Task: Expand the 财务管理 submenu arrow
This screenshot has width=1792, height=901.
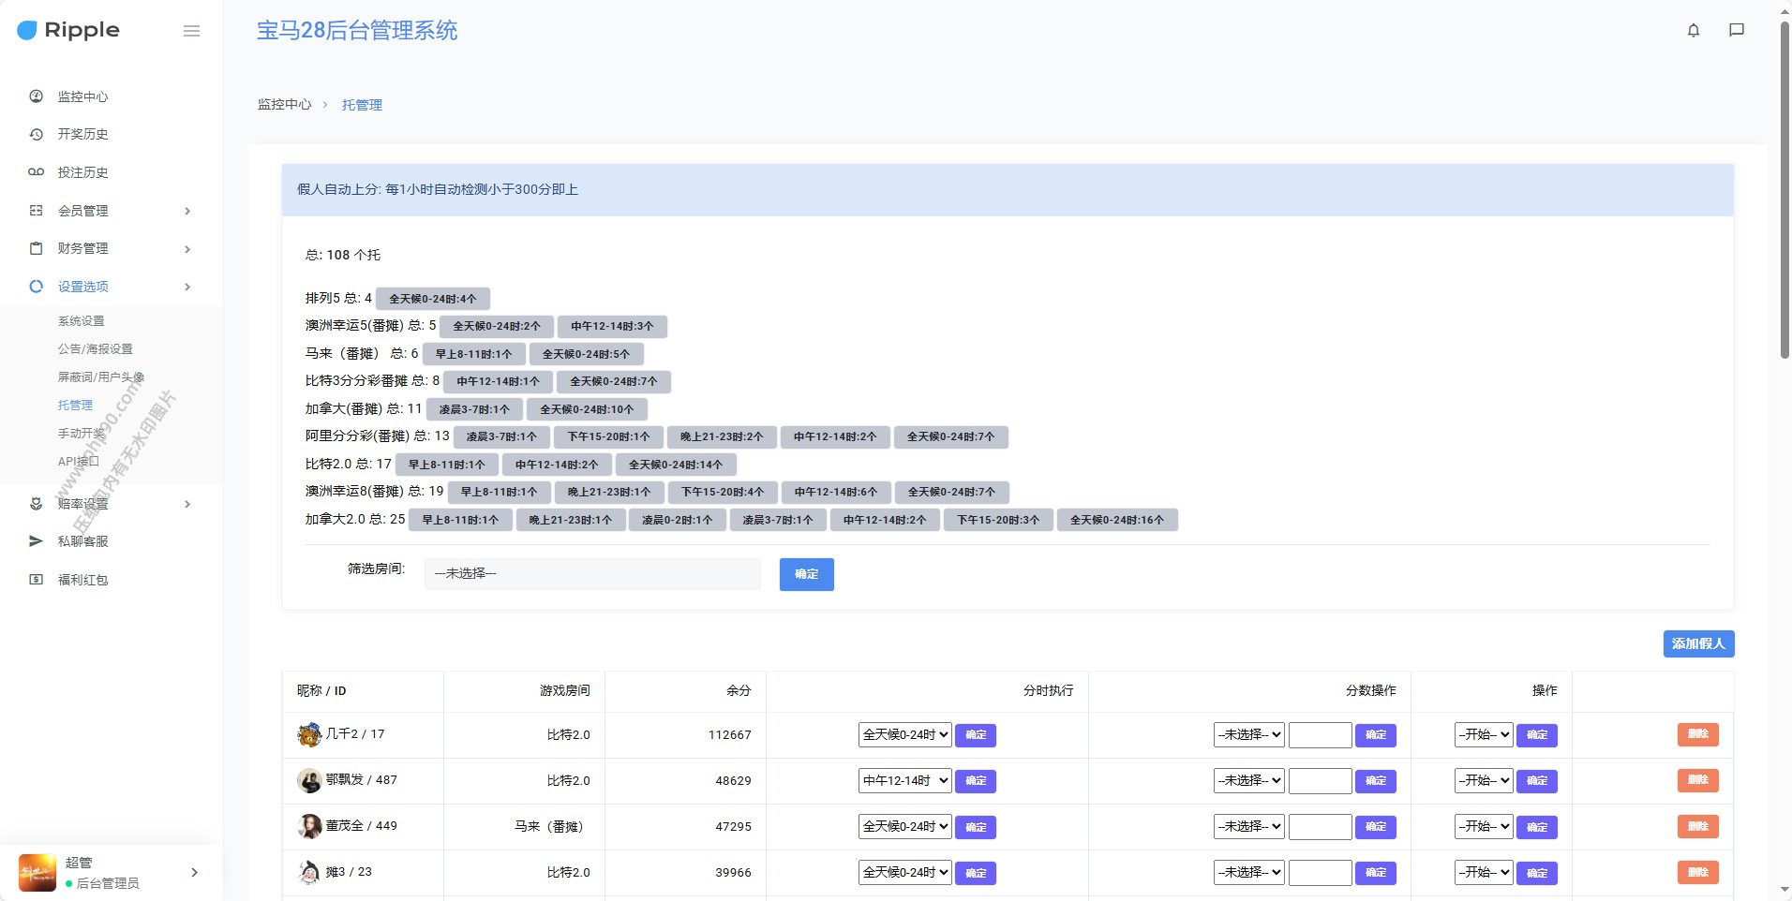Action: tap(187, 249)
